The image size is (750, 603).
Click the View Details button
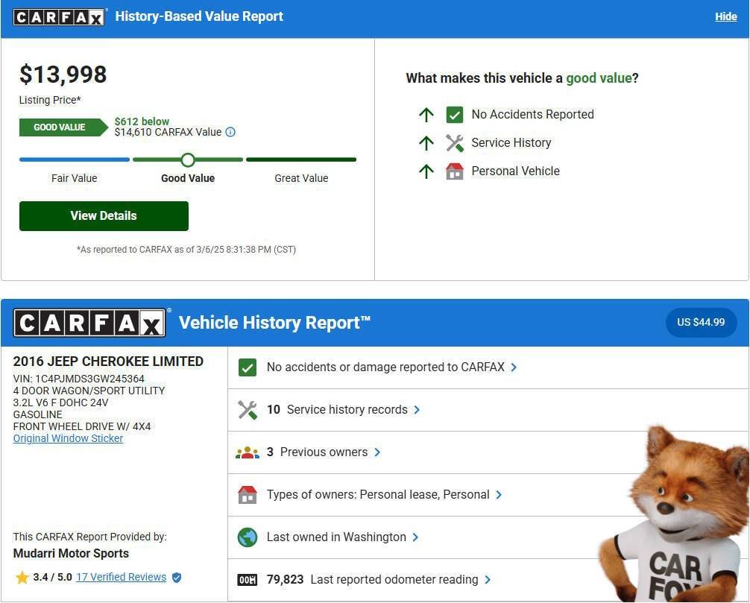pyautogui.click(x=104, y=216)
